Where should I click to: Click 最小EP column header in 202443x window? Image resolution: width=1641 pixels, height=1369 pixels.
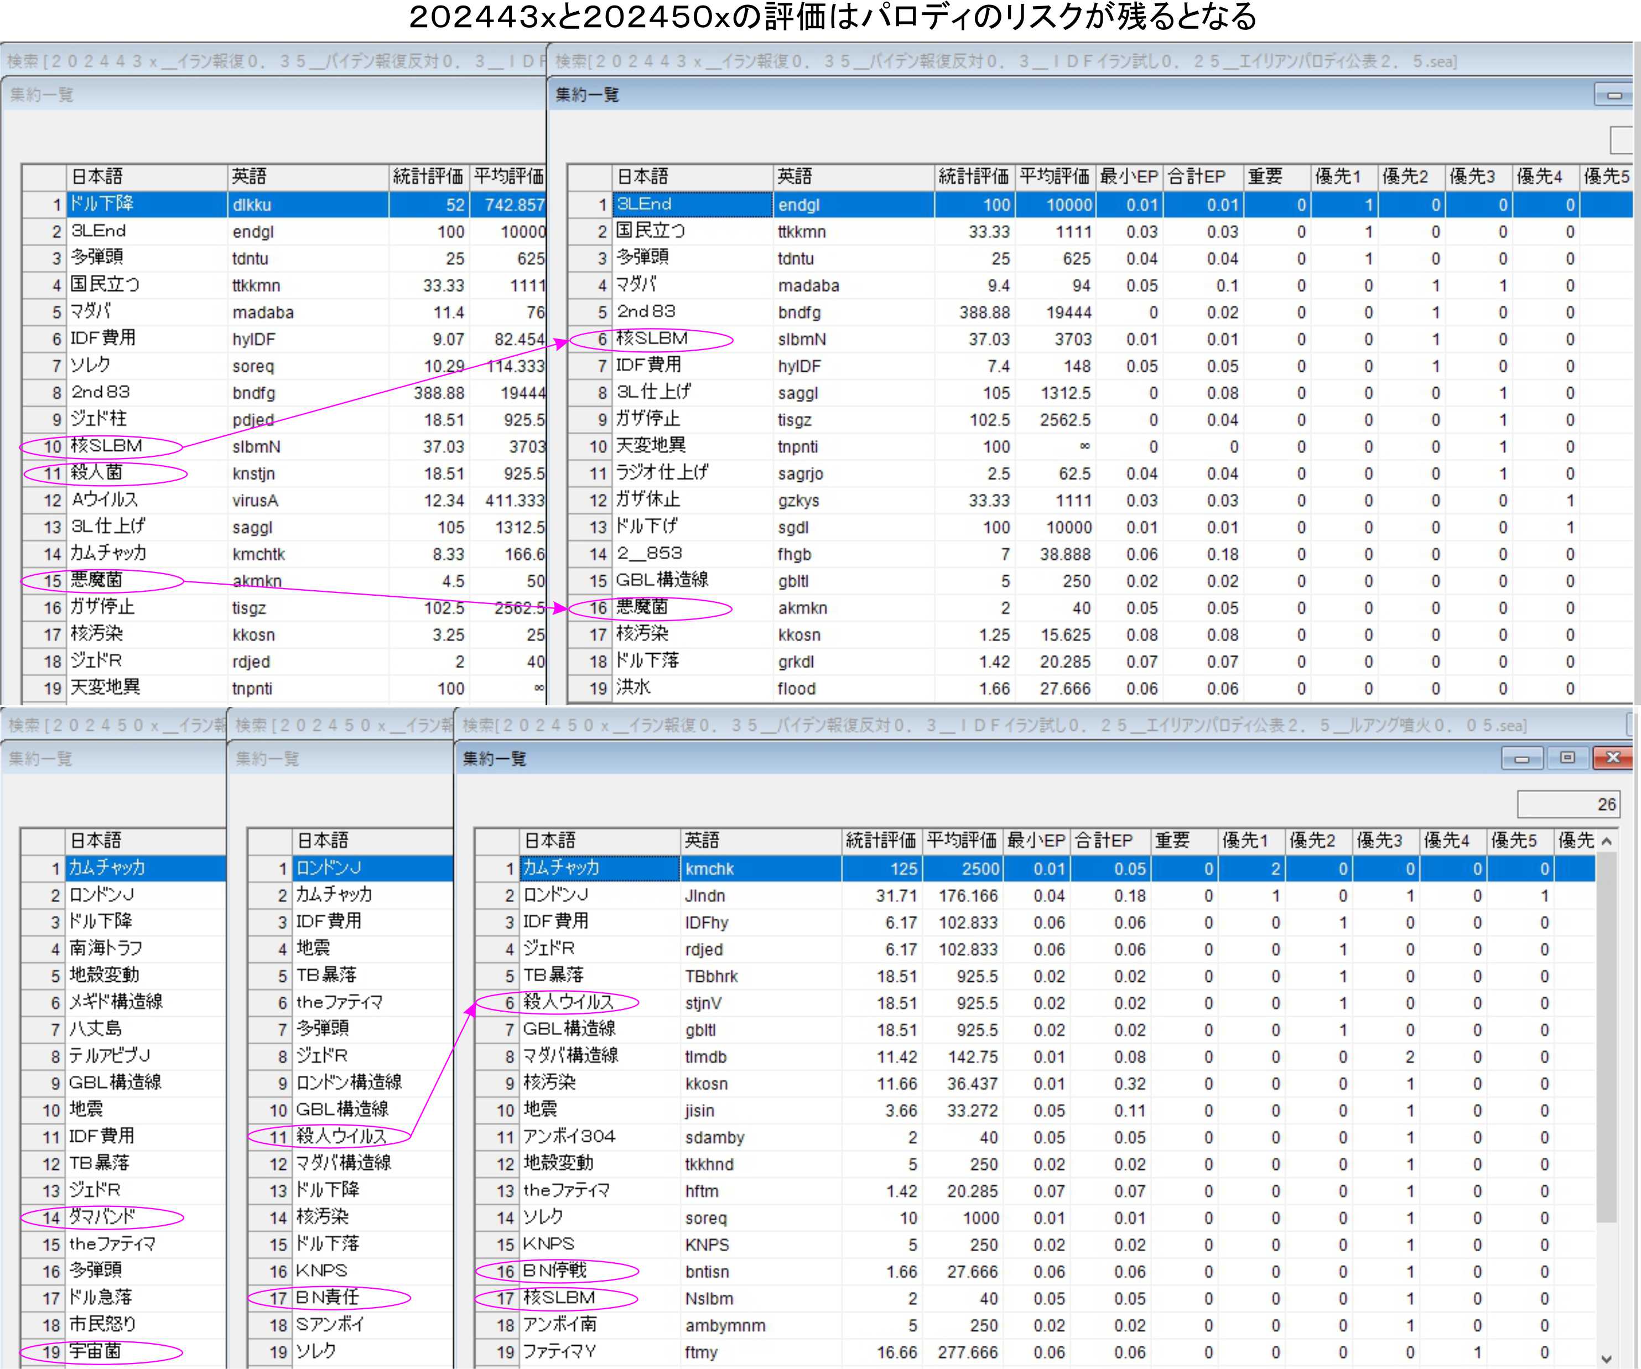pyautogui.click(x=1129, y=176)
